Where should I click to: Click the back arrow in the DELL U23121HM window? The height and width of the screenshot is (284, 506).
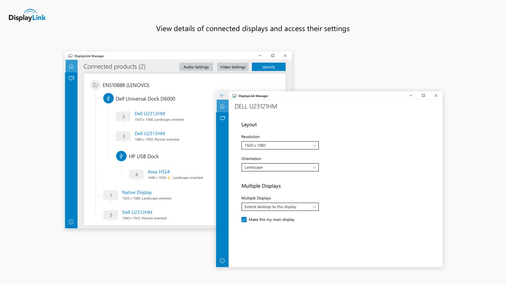click(222, 95)
